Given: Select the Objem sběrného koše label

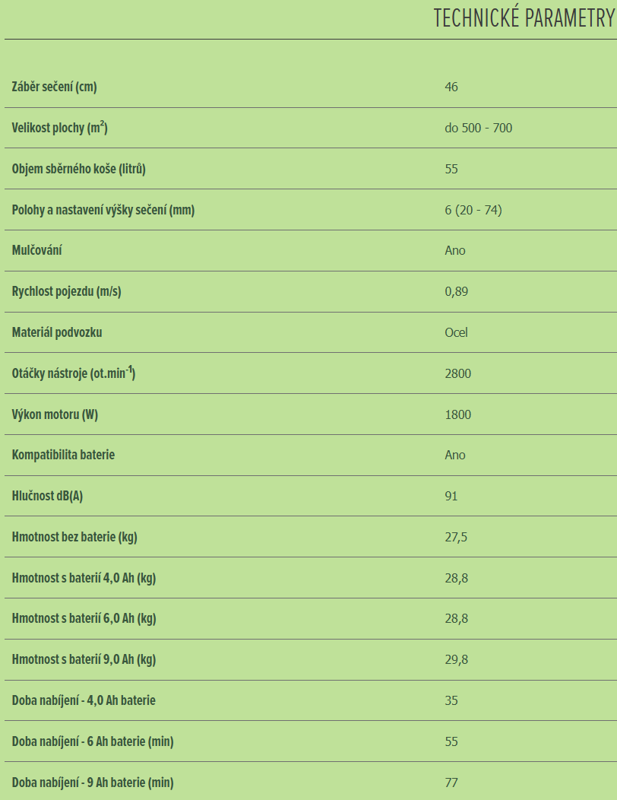Looking at the screenshot, I should 78,169.
